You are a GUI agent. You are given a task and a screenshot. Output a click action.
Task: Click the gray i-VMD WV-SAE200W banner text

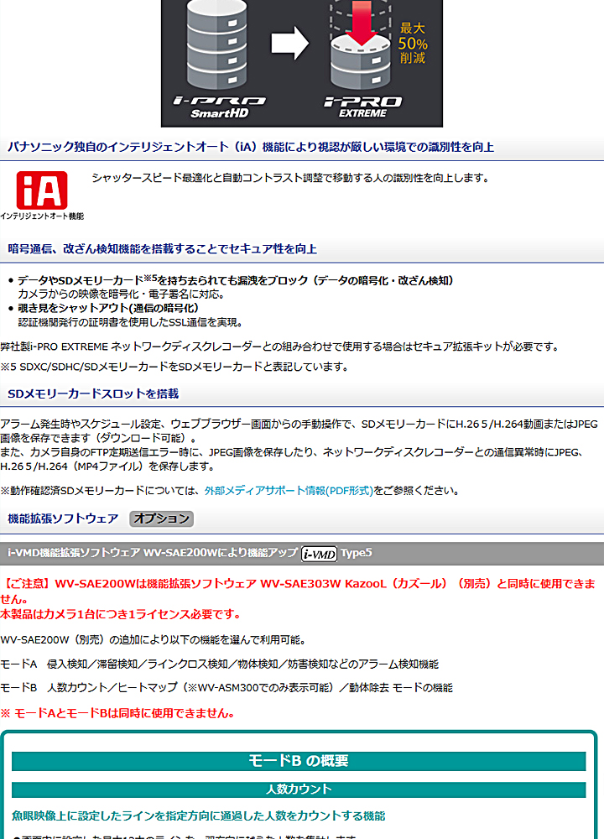[x=153, y=553]
